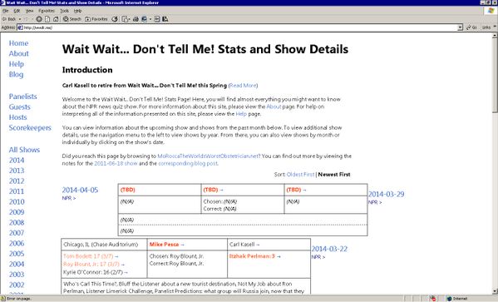Image resolution: width=498 pixels, height=302 pixels.
Task: Open the Panelists link in sidebar
Action: (23, 97)
